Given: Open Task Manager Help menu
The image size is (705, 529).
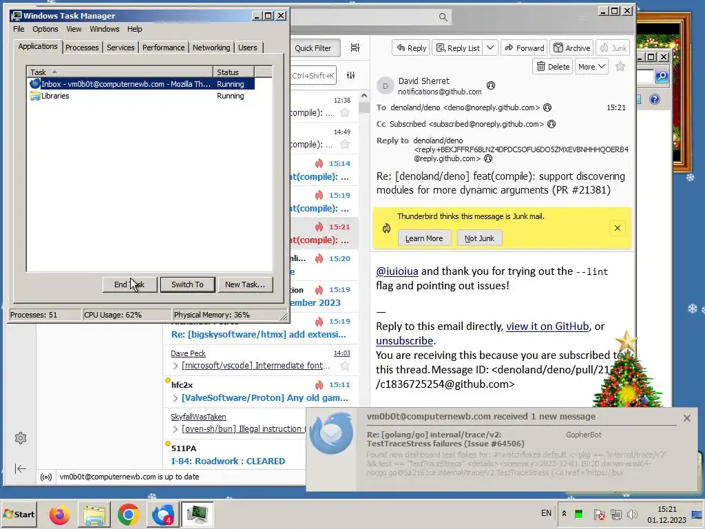Looking at the screenshot, I should click(x=134, y=29).
